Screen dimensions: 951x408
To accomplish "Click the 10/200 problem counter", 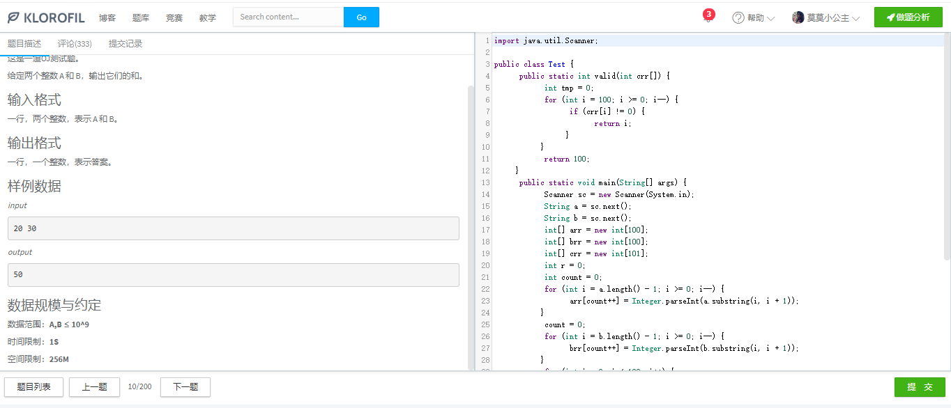I will pos(139,387).
